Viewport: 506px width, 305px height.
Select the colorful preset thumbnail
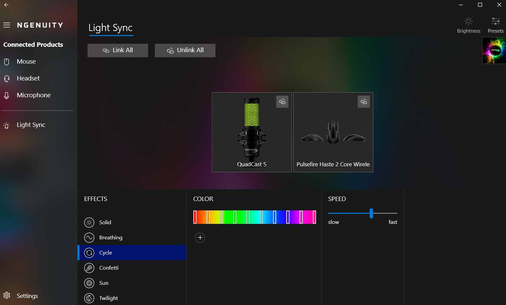coord(494,50)
